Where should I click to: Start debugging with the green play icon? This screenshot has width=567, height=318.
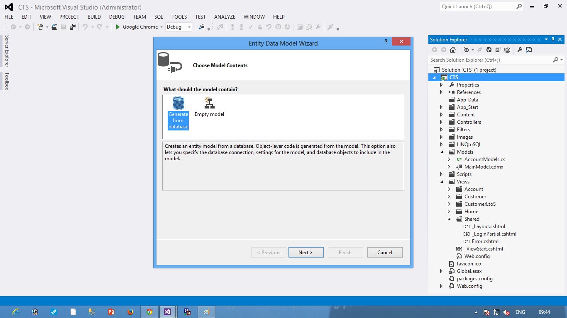pos(118,27)
